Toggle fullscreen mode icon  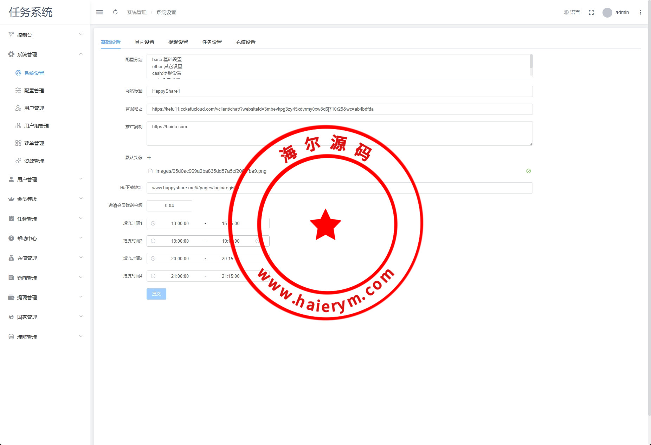point(591,12)
